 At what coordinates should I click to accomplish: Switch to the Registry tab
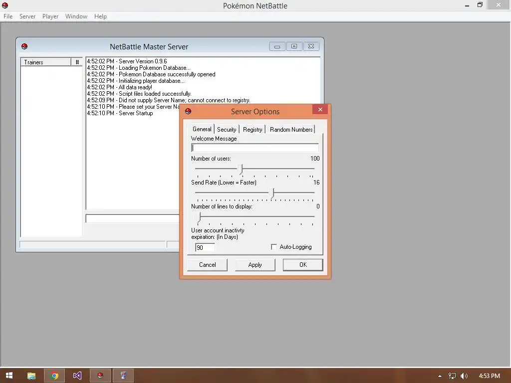pos(253,129)
